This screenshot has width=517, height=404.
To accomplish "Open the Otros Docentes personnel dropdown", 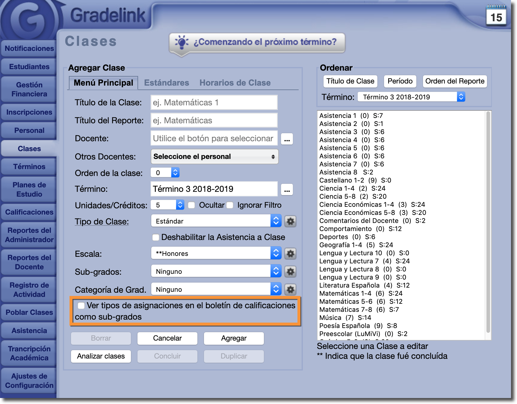I will click(214, 157).
